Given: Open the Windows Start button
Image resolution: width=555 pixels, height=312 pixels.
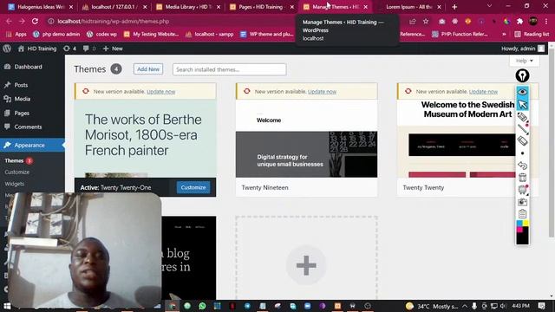Looking at the screenshot, I should pos(7,306).
